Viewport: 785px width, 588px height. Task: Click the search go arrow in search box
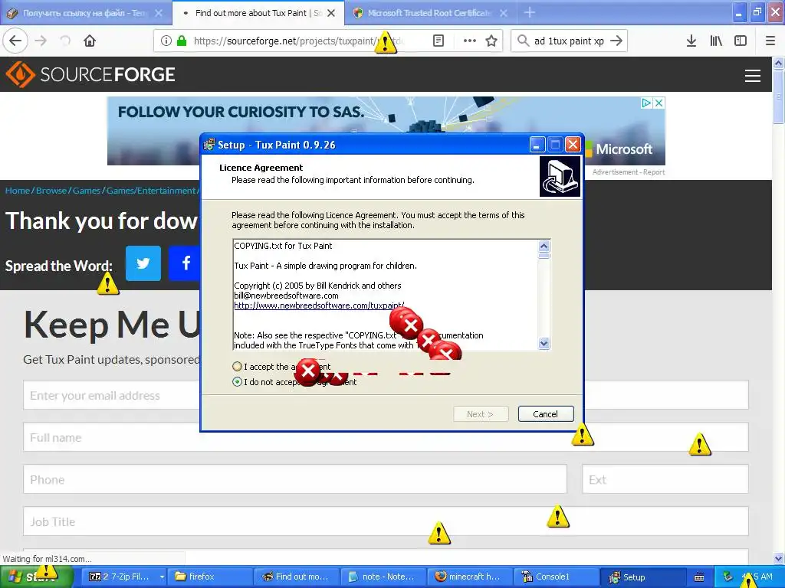point(616,41)
